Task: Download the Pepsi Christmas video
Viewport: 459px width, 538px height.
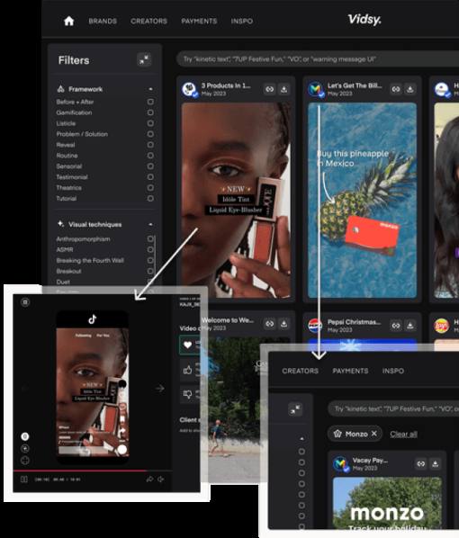Action: coord(410,326)
